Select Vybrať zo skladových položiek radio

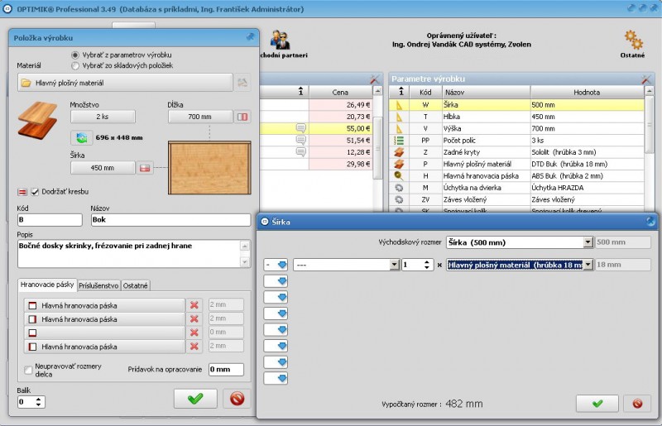(75, 65)
